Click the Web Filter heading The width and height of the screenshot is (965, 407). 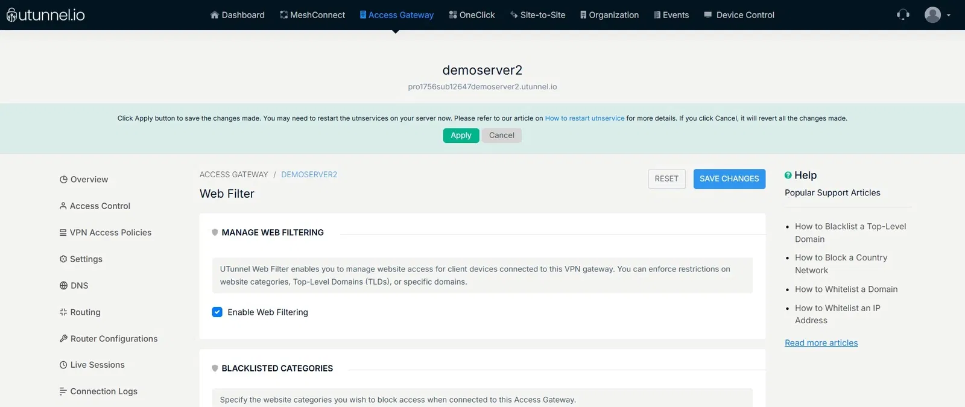pyautogui.click(x=227, y=194)
